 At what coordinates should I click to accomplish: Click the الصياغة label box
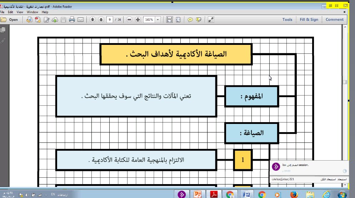(251, 133)
